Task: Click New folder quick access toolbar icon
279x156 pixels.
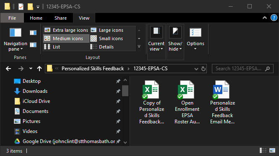Action: (x=30, y=7)
